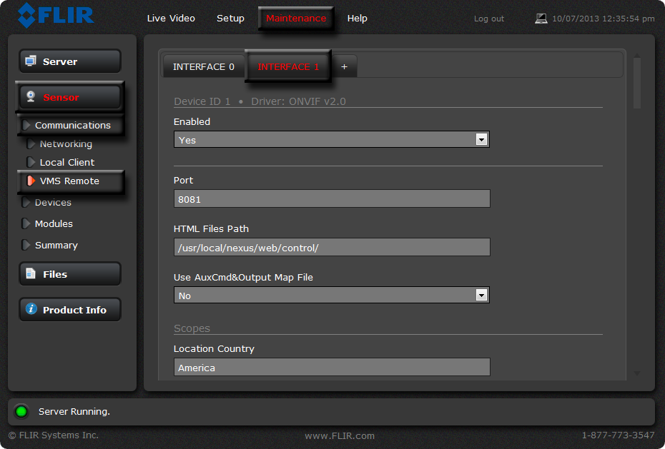Click the Product Info info icon
This screenshot has width=665, height=449.
30,309
